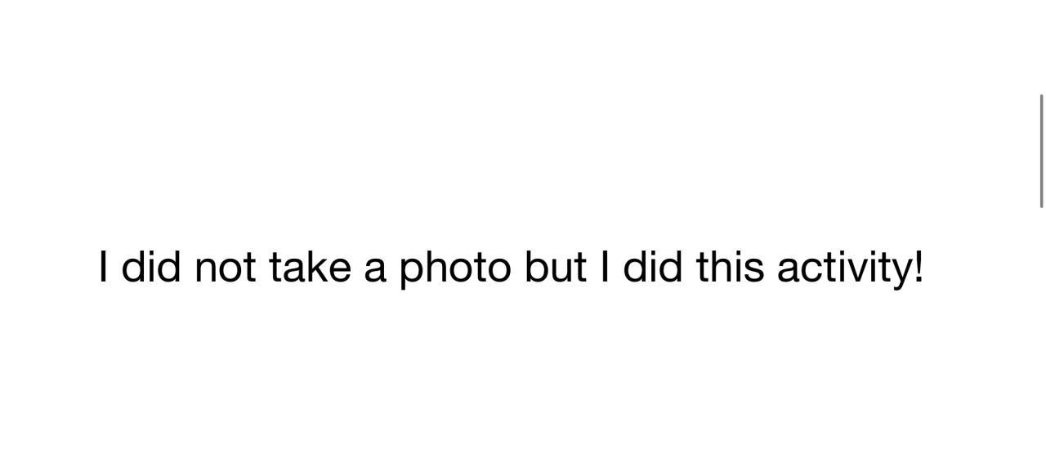Click the word "this" in the sentence
The height and width of the screenshot is (457, 1046).
point(730,267)
